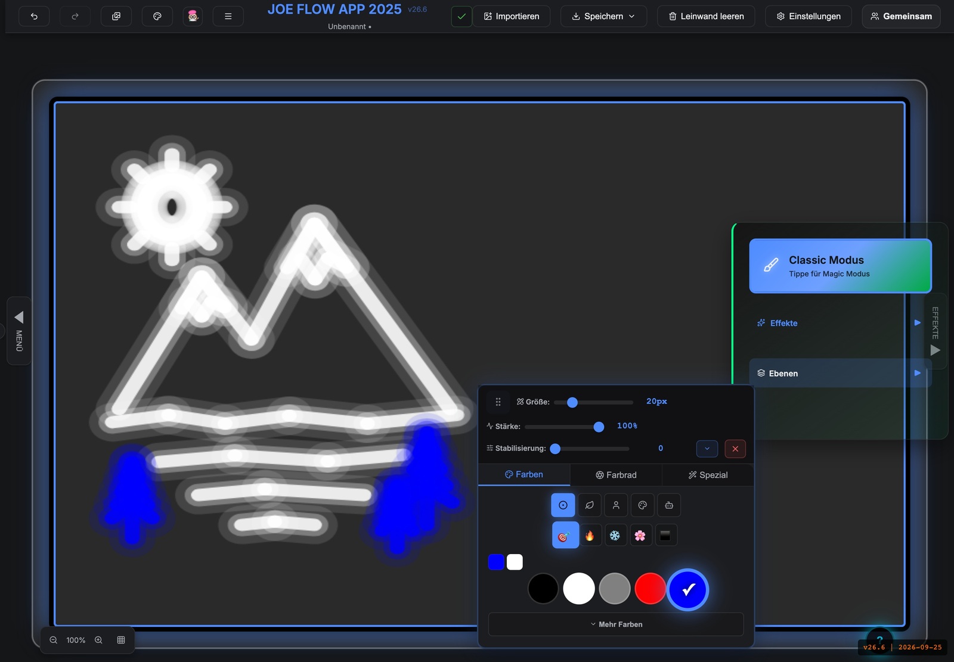Click the Importieren button
Viewport: 954px width, 662px height.
512,16
